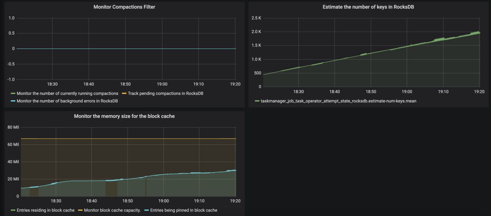The width and height of the screenshot is (491, 216).
Task: Click the 1.0 y-axis label in Compactions Filter panel
Action: point(12,18)
